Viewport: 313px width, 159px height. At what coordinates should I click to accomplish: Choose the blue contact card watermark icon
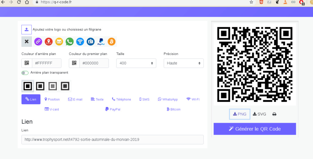point(90,42)
